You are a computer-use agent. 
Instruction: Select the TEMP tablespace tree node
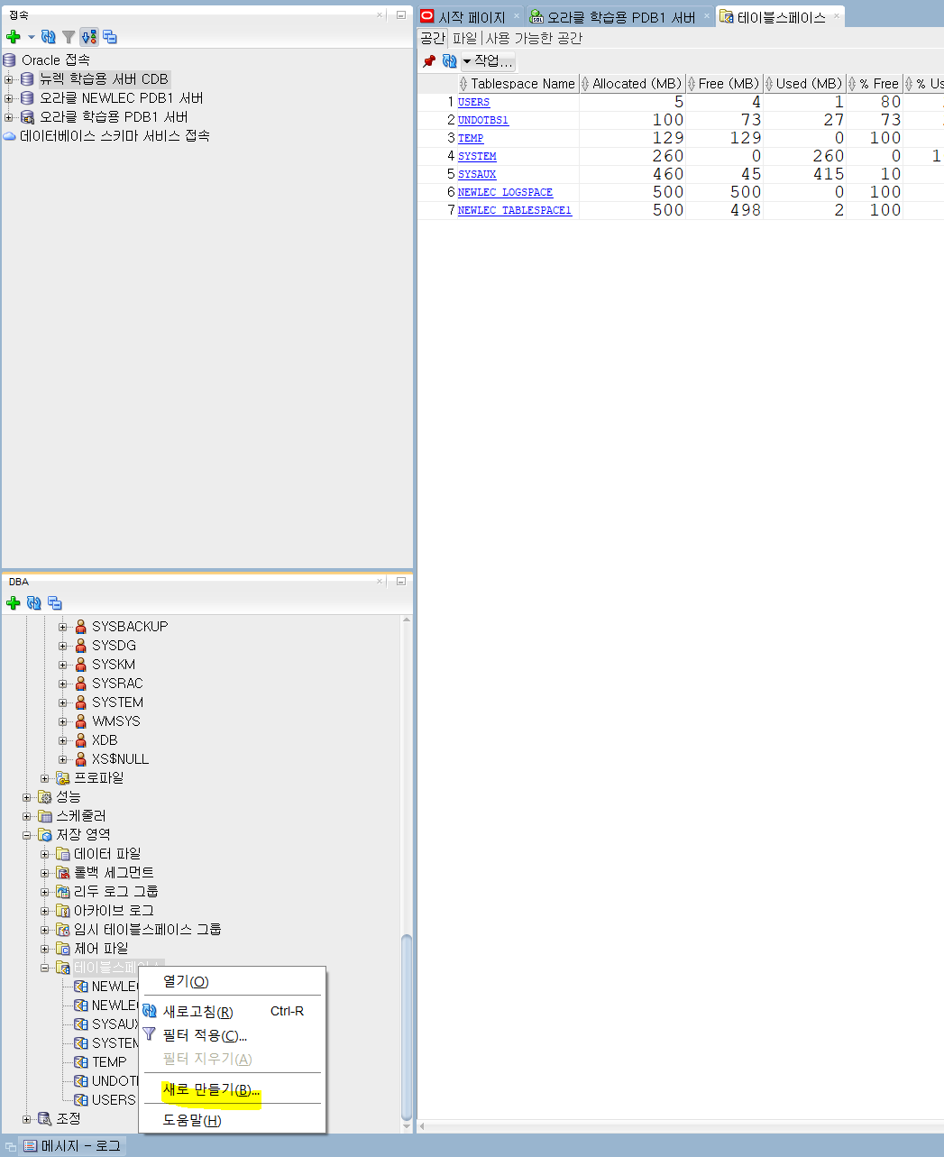(109, 1062)
